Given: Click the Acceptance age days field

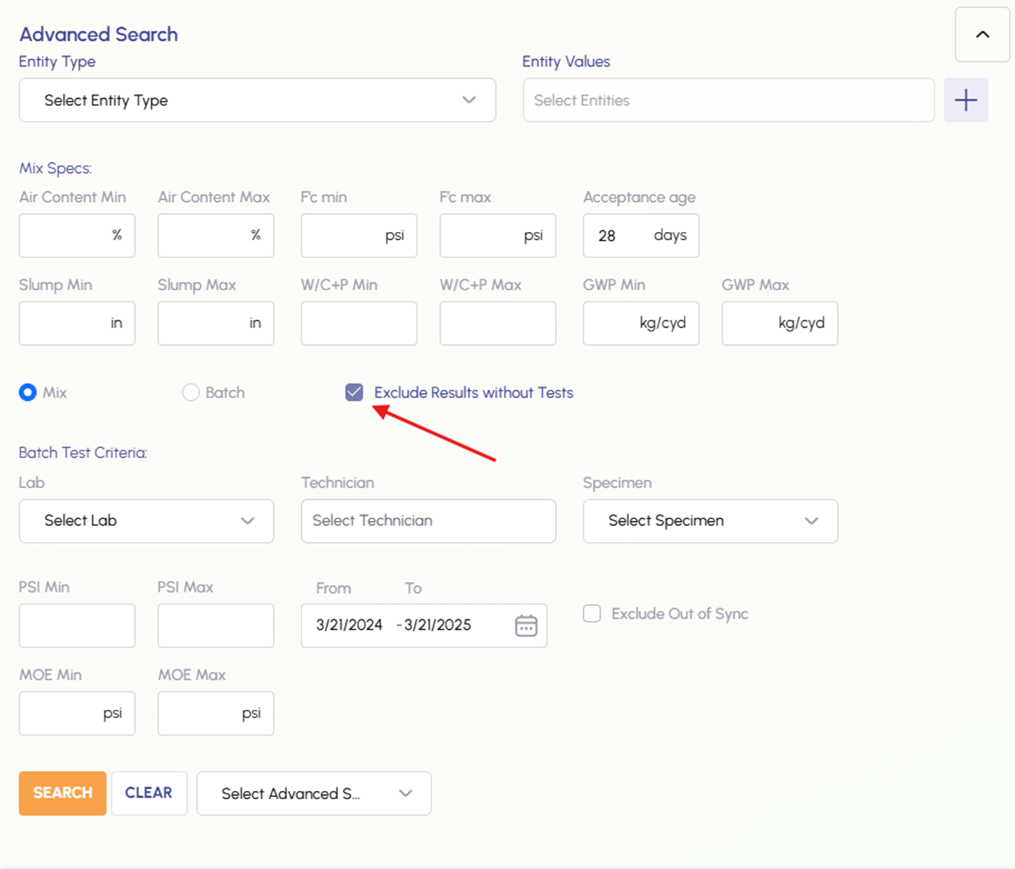Looking at the screenshot, I should 625,235.
